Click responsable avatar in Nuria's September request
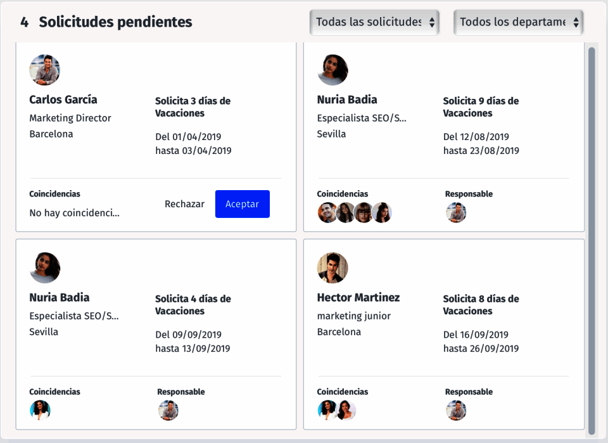Viewport: 608px width, 443px height. click(x=168, y=411)
